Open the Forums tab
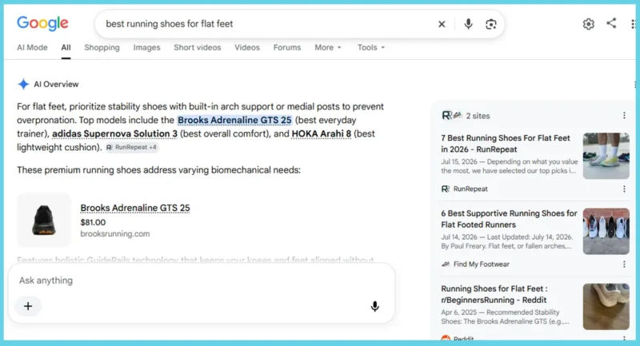The width and height of the screenshot is (640, 346). pos(287,47)
